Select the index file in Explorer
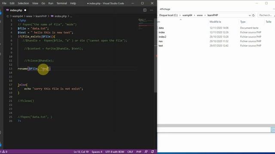 click(162, 33)
